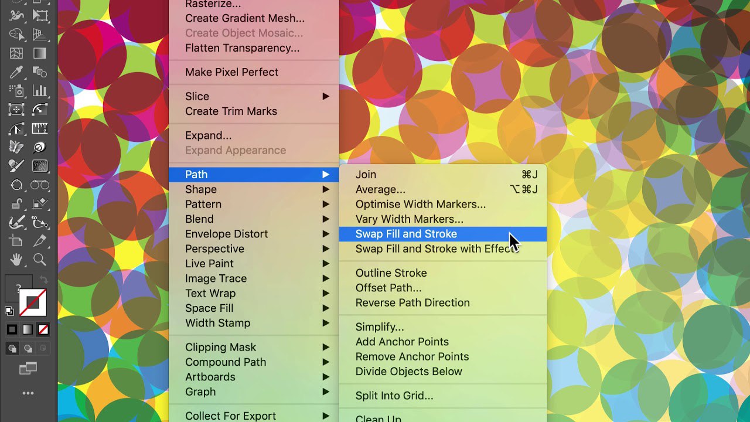Expand the Shape submenu arrow
This screenshot has height=422, width=750.
[326, 189]
